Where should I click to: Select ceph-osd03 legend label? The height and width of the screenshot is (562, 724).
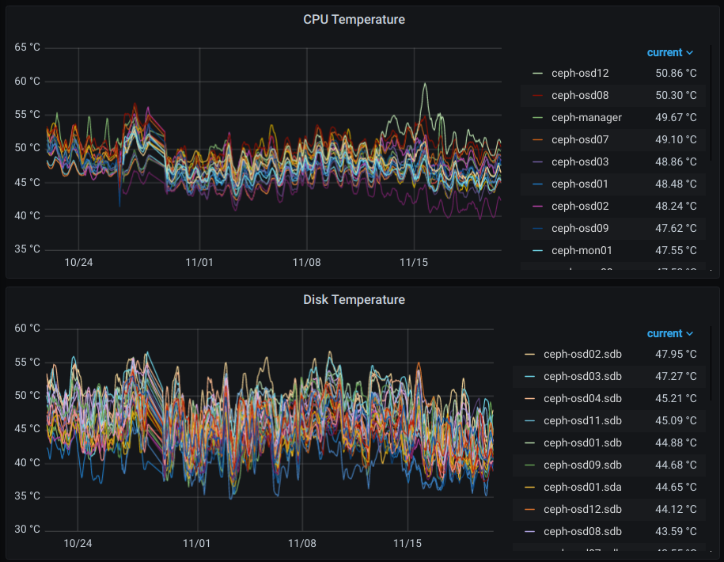point(579,162)
